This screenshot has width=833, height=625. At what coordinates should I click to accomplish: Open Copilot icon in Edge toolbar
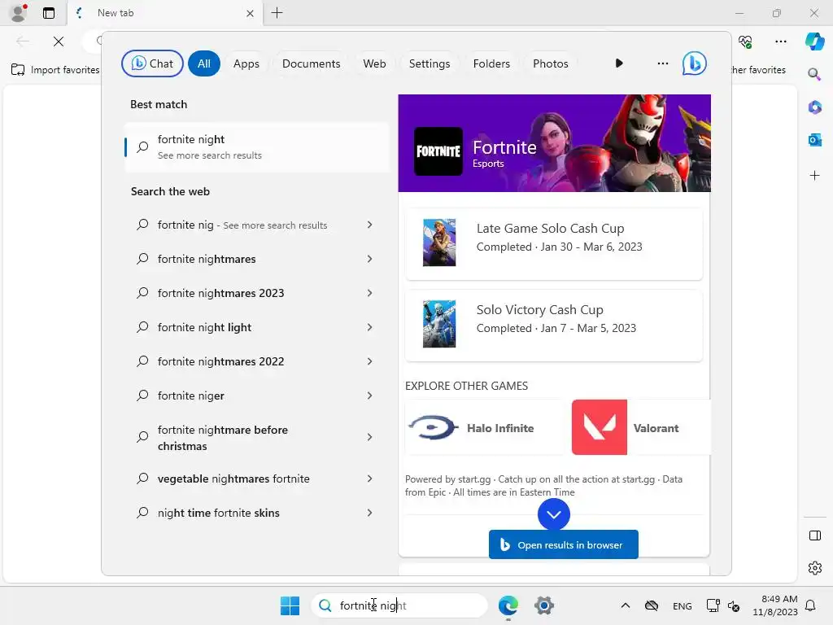pos(814,42)
